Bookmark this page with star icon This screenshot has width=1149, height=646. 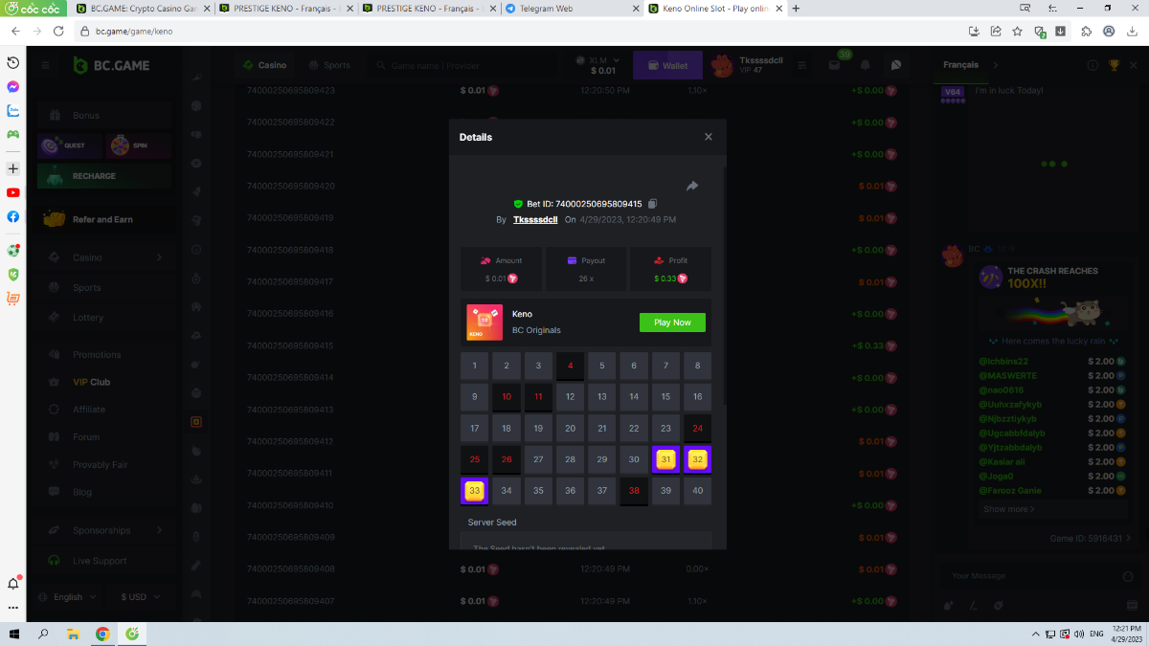click(1017, 31)
